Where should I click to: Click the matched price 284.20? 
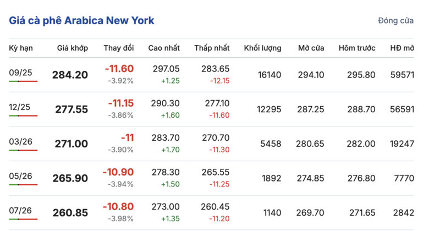click(x=70, y=75)
